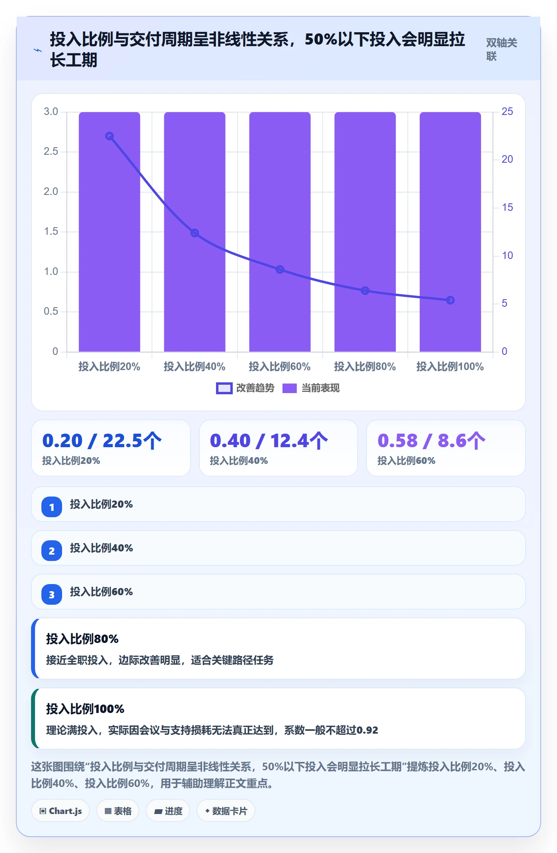
Task: Click the line point above 投入比例80%
Action: point(365,290)
